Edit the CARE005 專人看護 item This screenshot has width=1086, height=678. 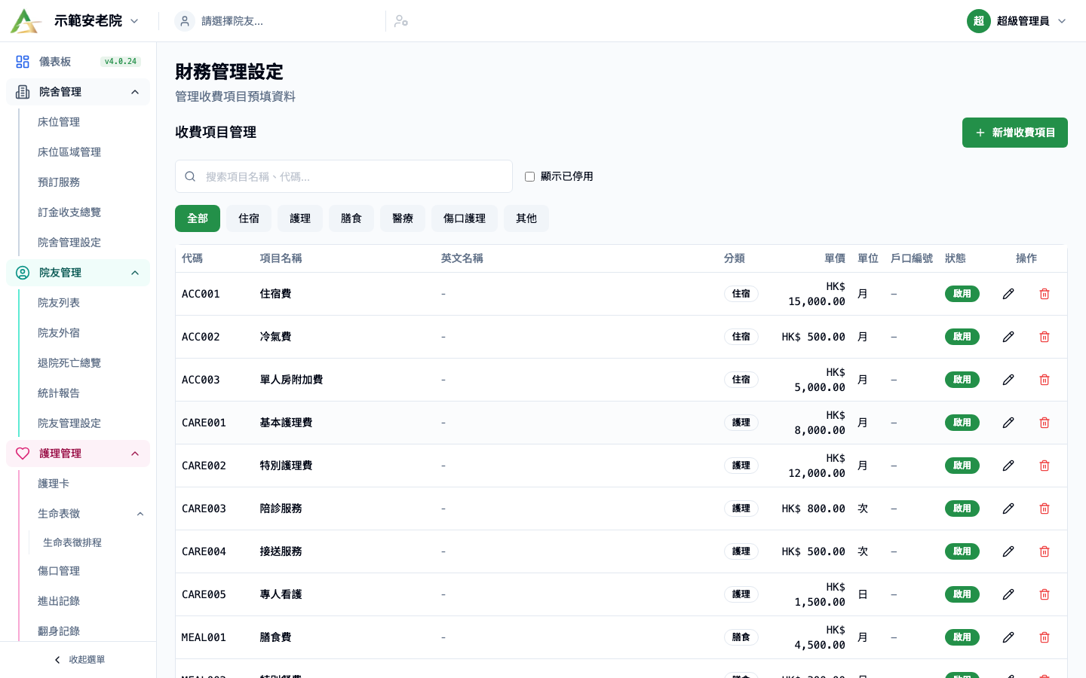coord(1008,594)
